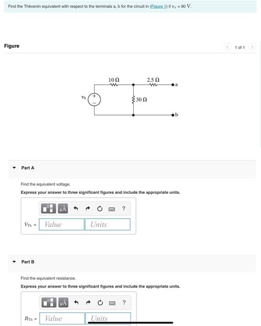Click undo arrow in Part A toolbar
This screenshot has height=326, width=261.
pyautogui.click(x=76, y=208)
